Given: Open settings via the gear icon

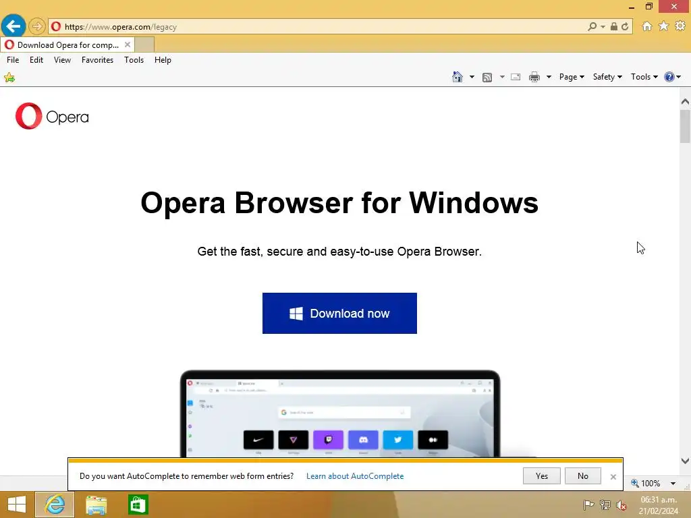Looking at the screenshot, I should pos(680,26).
